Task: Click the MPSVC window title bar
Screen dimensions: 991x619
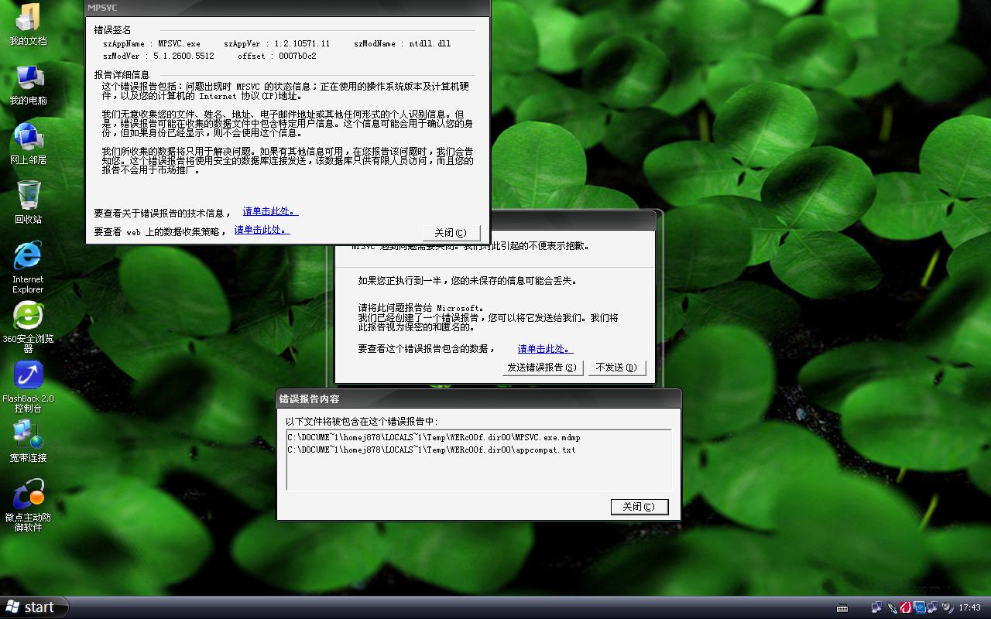Action: [x=287, y=8]
